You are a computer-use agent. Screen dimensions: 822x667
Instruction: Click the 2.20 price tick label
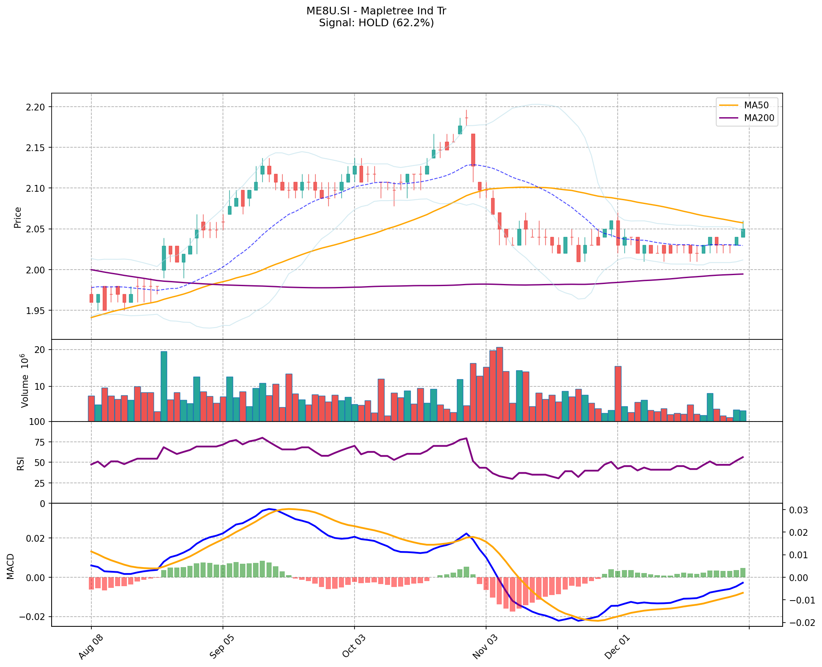[36, 107]
